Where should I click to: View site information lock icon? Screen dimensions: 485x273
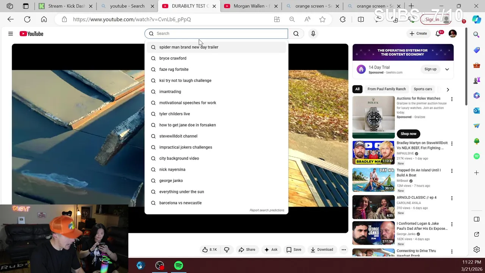pyautogui.click(x=64, y=19)
